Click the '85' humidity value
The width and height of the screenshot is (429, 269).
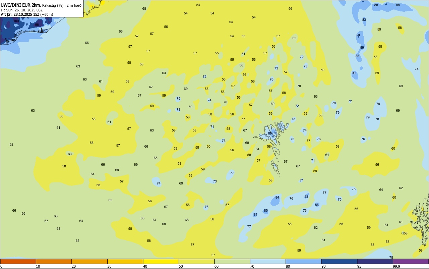266,211
